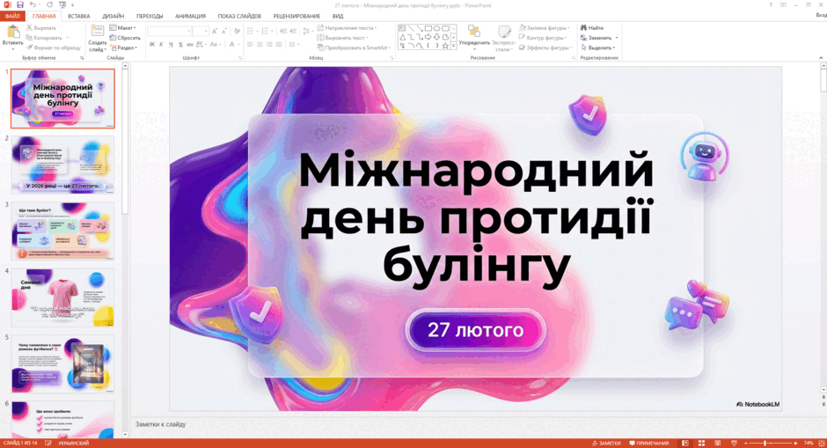
Task: Click the Вставить (Paste) clipboard icon
Action: point(12,33)
